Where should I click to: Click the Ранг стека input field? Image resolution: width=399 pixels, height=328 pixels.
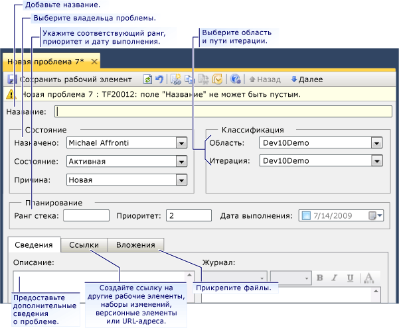[x=86, y=215]
